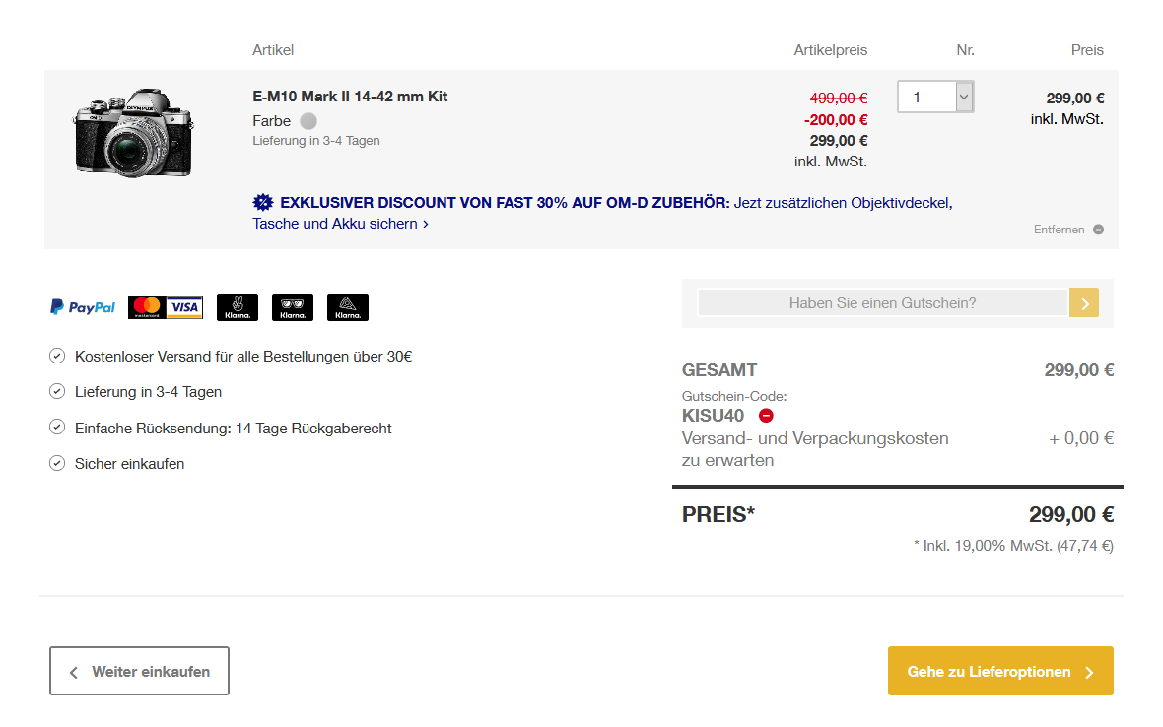This screenshot has height=727, width=1163.
Task: Click the checkmark beside Sicher einkaufen
Action: pos(57,463)
